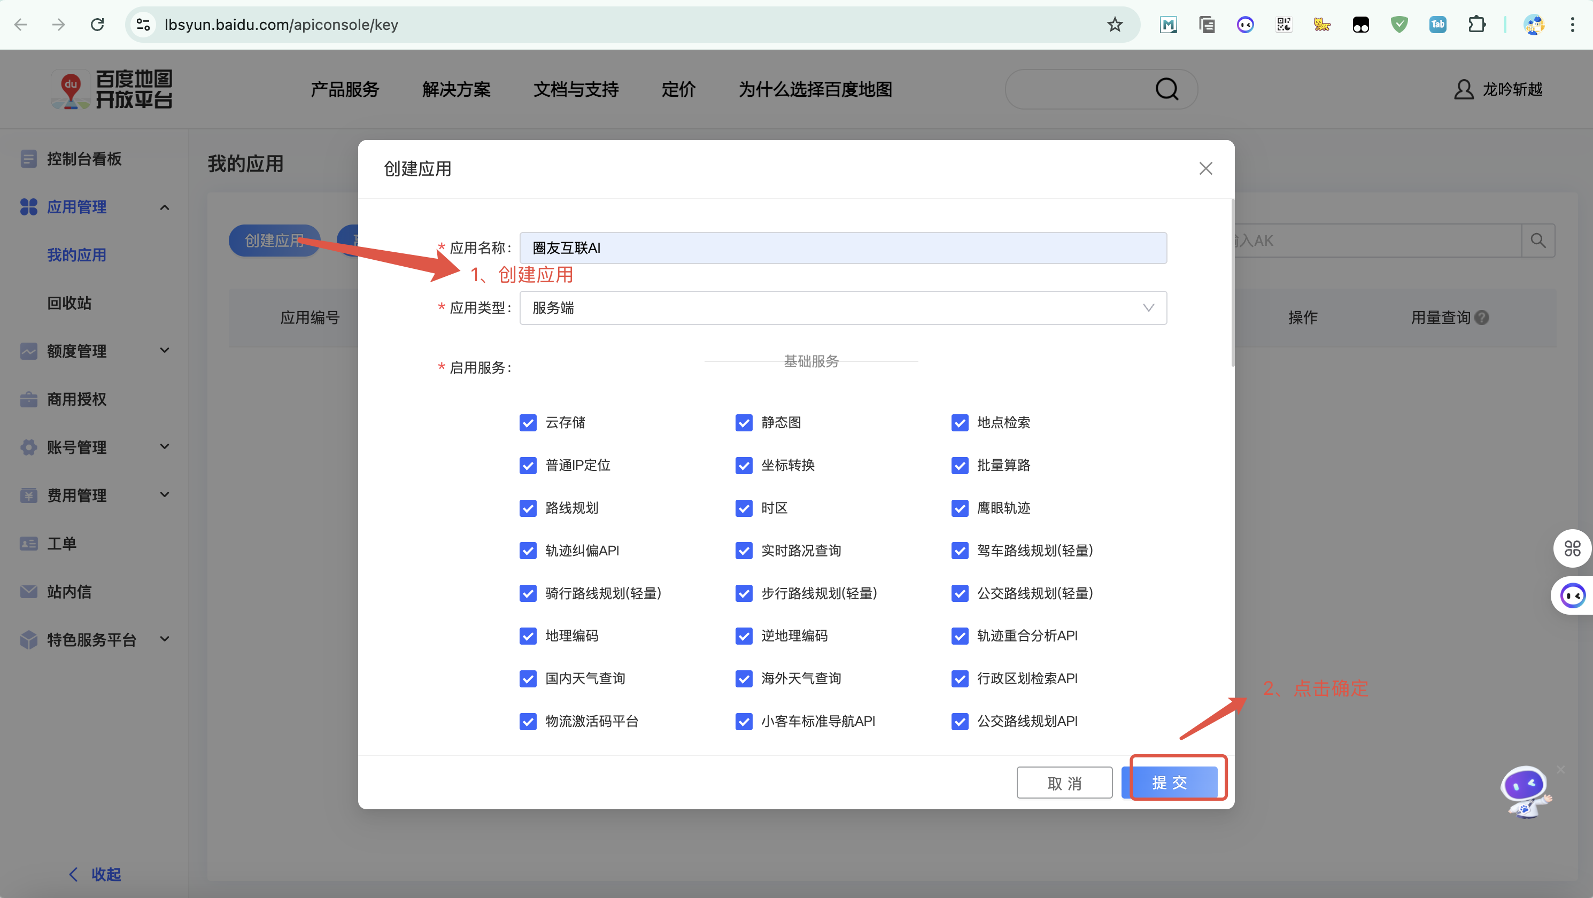
Task: Click the AK search magnifier icon
Action: [1538, 241]
